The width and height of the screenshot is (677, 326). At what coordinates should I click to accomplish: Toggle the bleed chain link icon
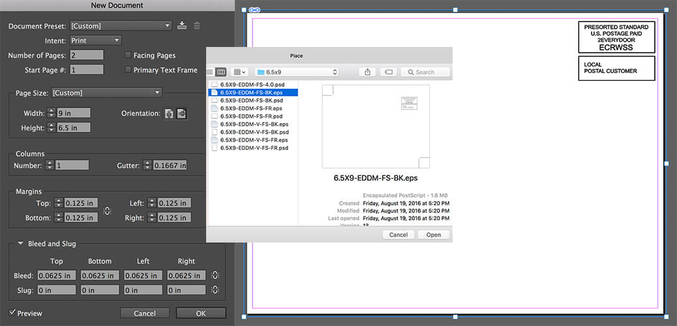tap(215, 276)
